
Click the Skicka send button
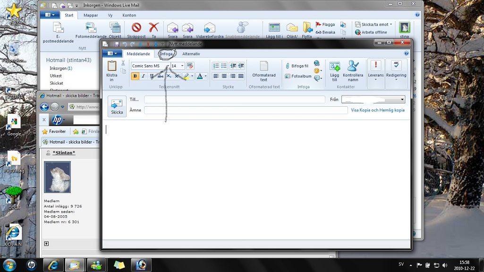click(117, 106)
